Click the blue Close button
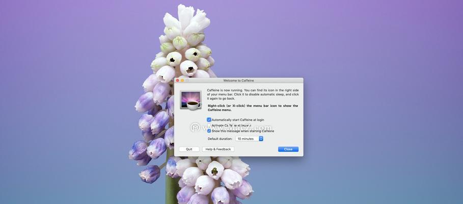 coord(288,149)
